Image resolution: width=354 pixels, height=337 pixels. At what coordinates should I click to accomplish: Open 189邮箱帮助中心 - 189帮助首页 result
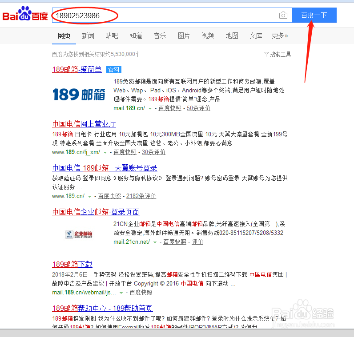point(102,308)
